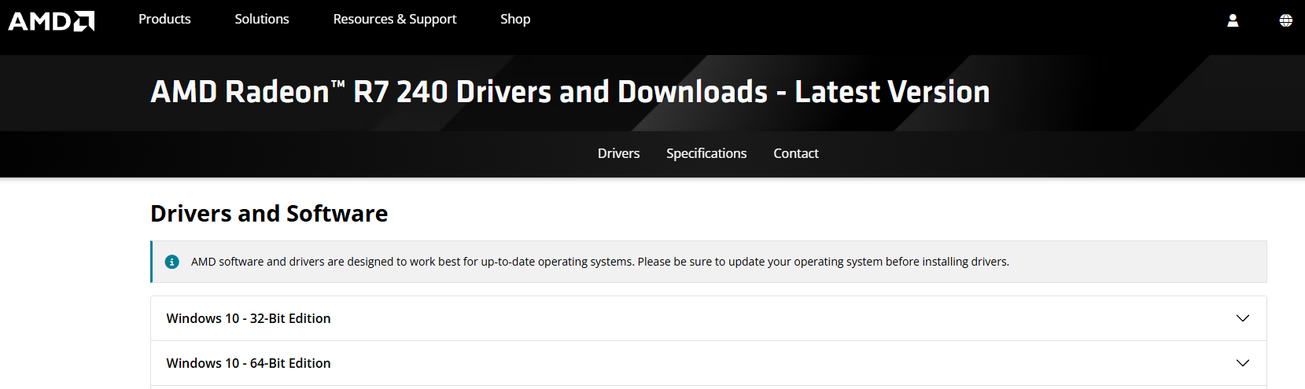Open the Shop menu

[515, 19]
